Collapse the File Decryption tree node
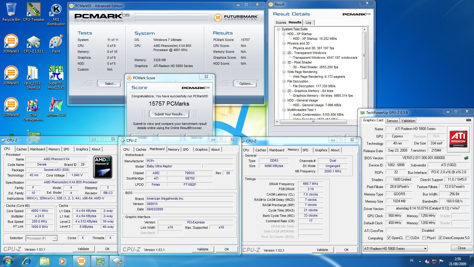This screenshot has width=474, height=267. pos(284,81)
